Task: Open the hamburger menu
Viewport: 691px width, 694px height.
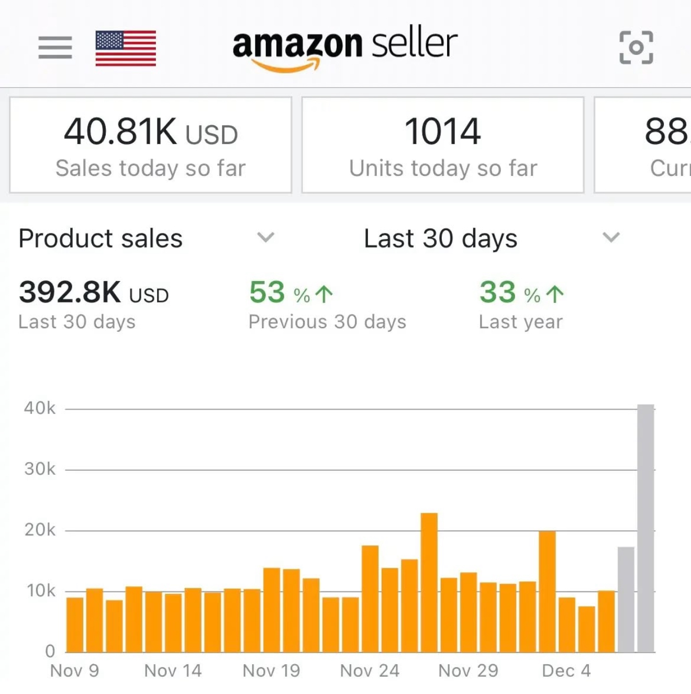Action: [x=55, y=48]
